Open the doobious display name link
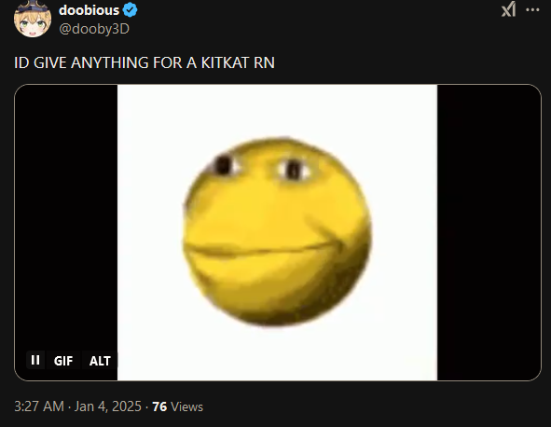Image resolution: width=551 pixels, height=427 pixels. click(x=89, y=10)
